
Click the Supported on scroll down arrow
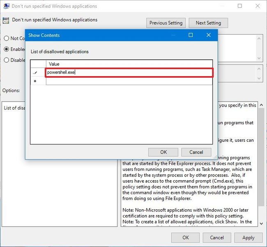(x=259, y=78)
